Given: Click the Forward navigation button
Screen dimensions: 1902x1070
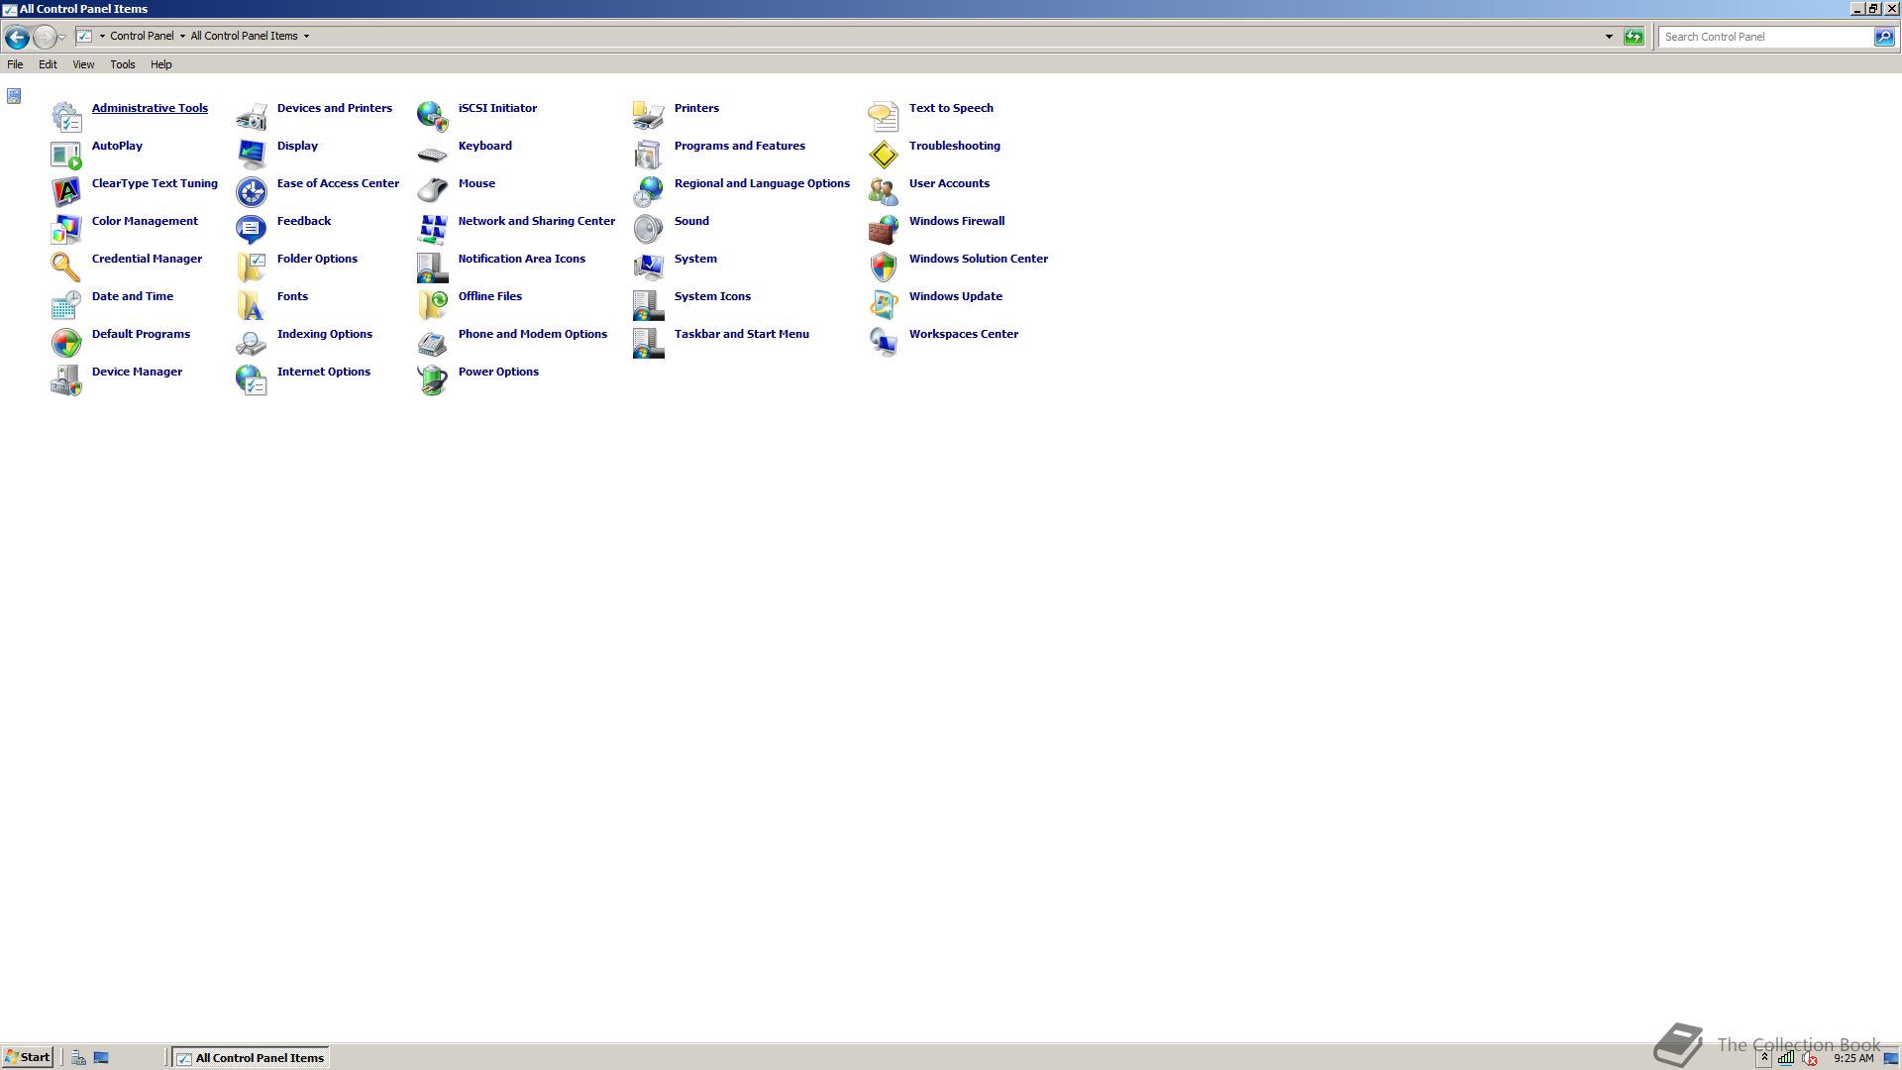Looking at the screenshot, I should click(x=45, y=38).
